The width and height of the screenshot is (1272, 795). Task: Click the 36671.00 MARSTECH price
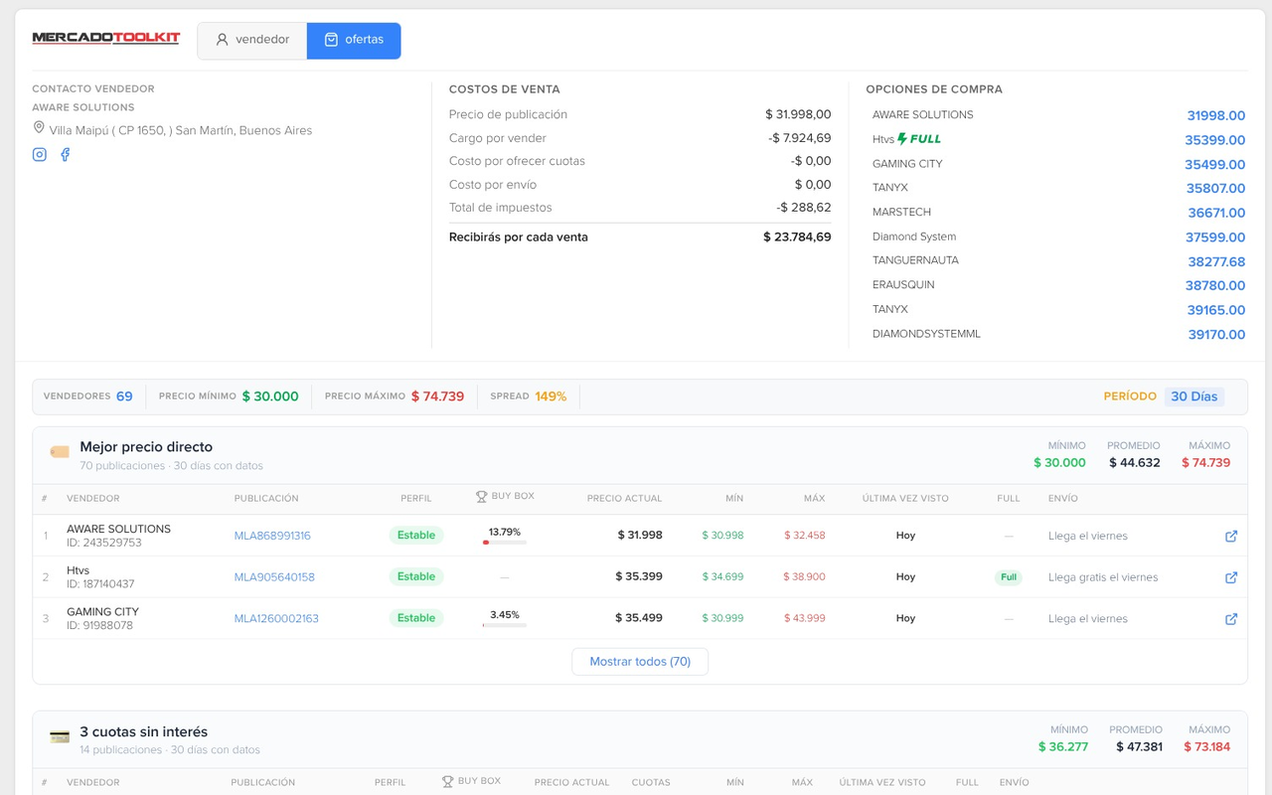click(x=1216, y=213)
